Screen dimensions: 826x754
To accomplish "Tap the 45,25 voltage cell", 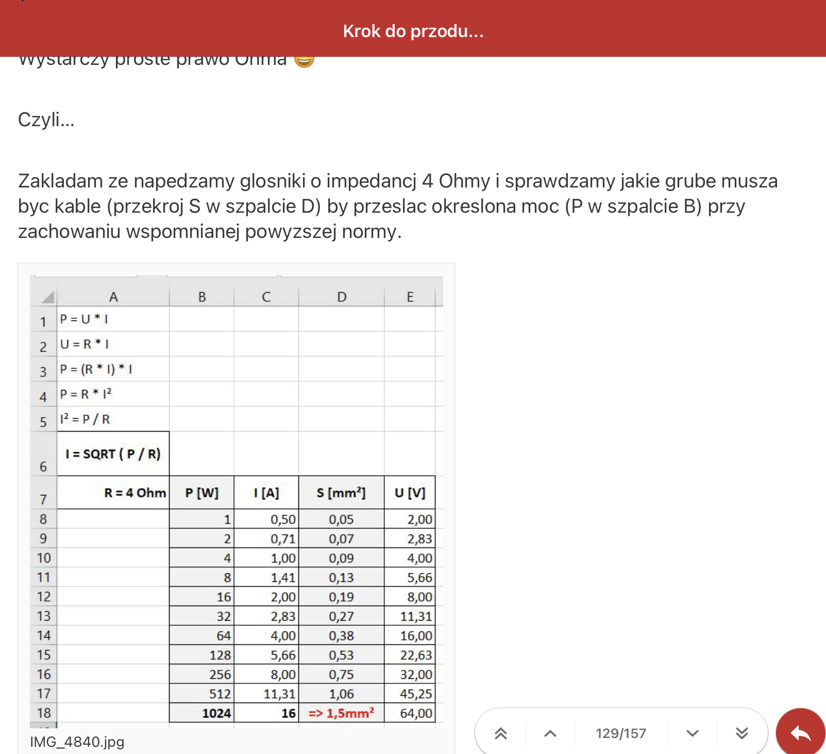I will (x=410, y=694).
